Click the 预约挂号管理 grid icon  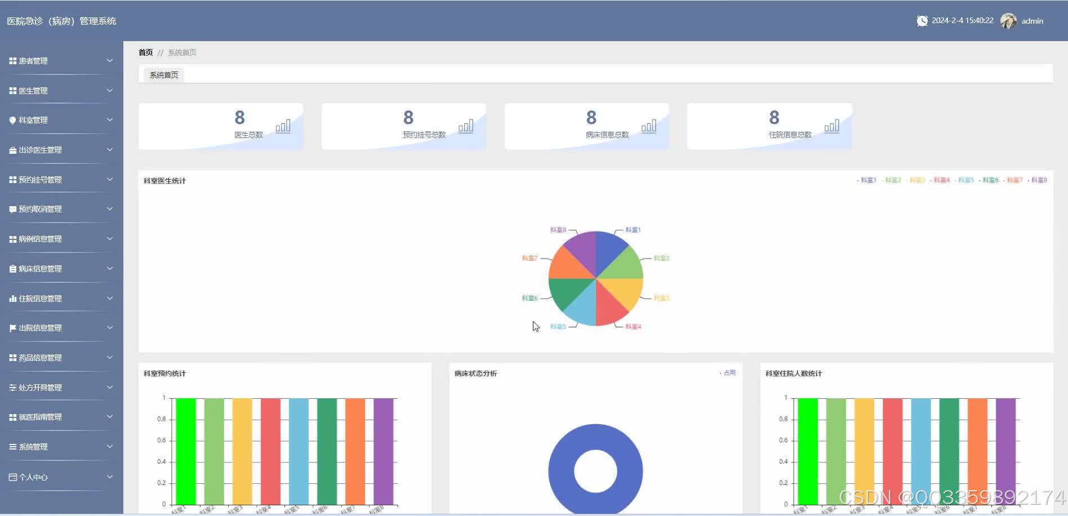(12, 180)
